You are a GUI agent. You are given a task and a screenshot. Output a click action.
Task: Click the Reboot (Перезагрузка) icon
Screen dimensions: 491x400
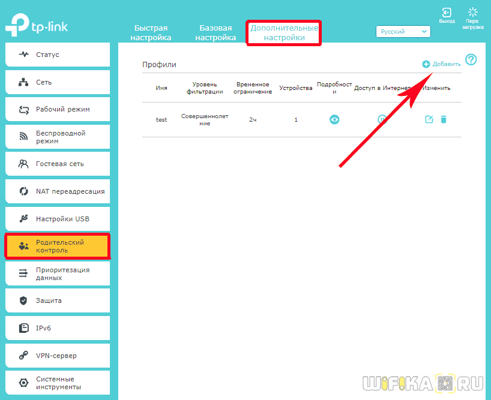[472, 13]
